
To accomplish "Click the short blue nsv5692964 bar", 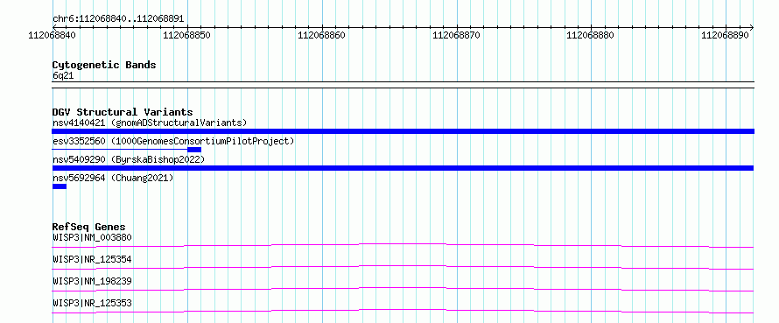I will (60, 186).
